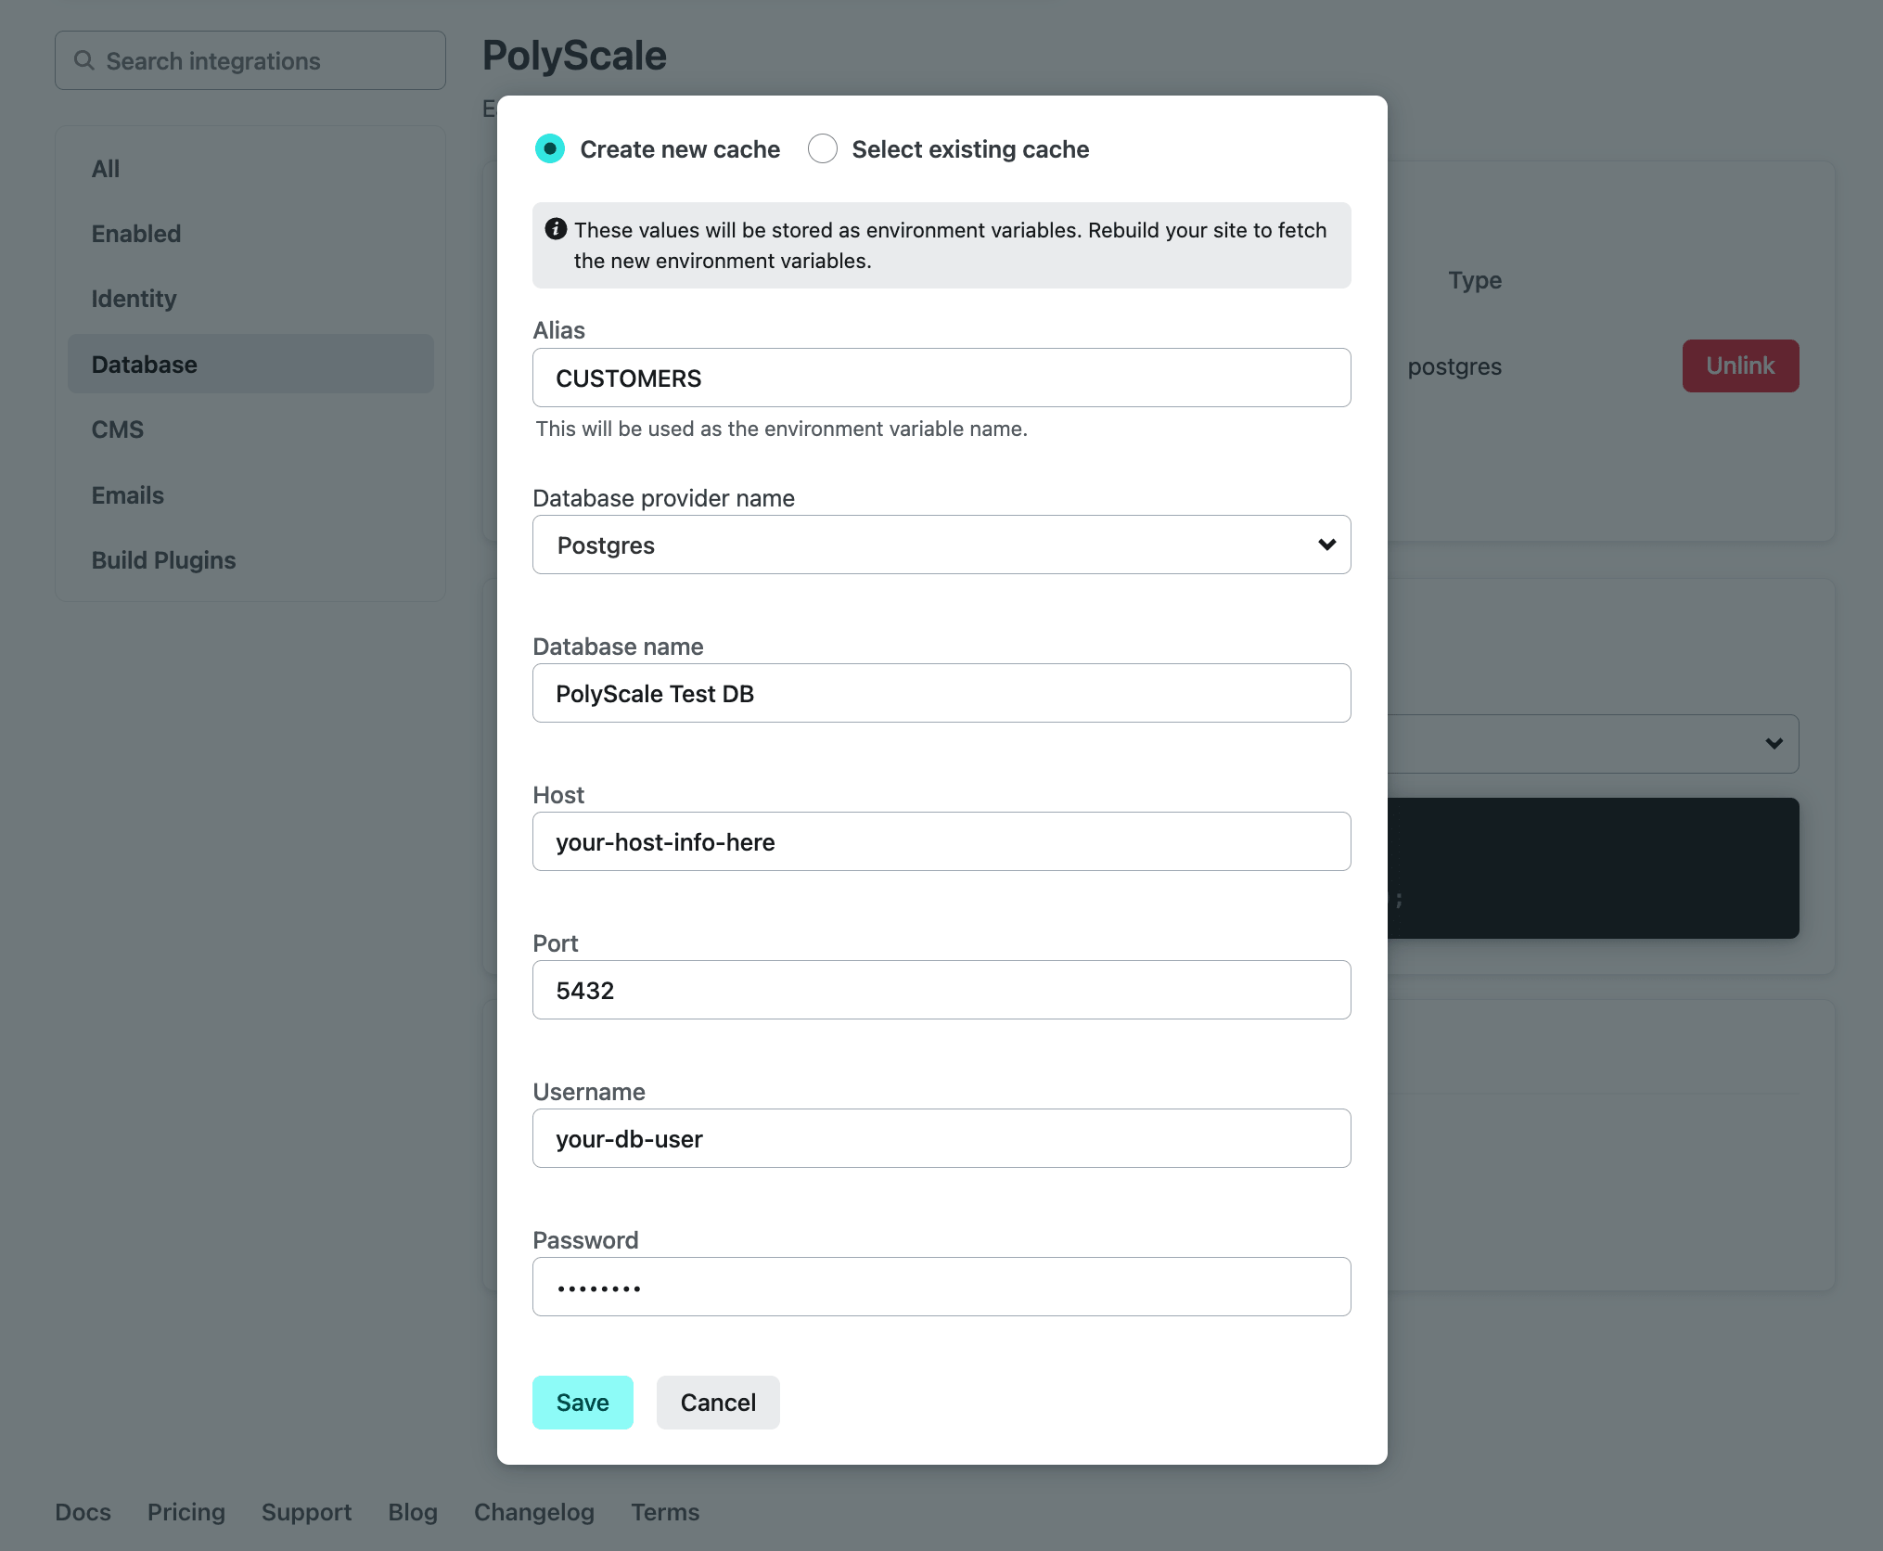
Task: Cancel the cache dialog
Action: click(718, 1402)
